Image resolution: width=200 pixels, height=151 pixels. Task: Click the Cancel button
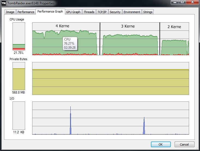(184, 144)
